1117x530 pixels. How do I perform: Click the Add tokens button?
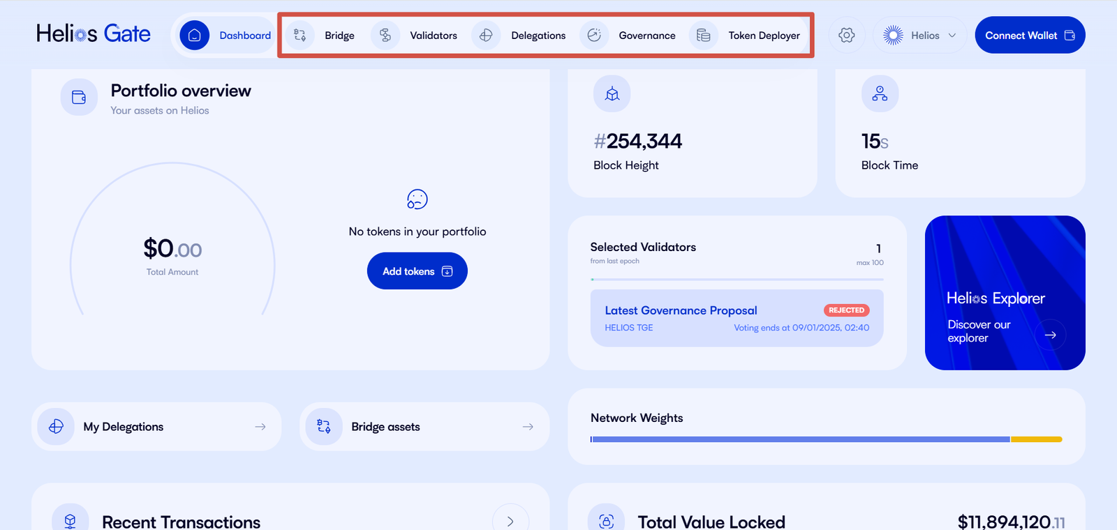(417, 271)
